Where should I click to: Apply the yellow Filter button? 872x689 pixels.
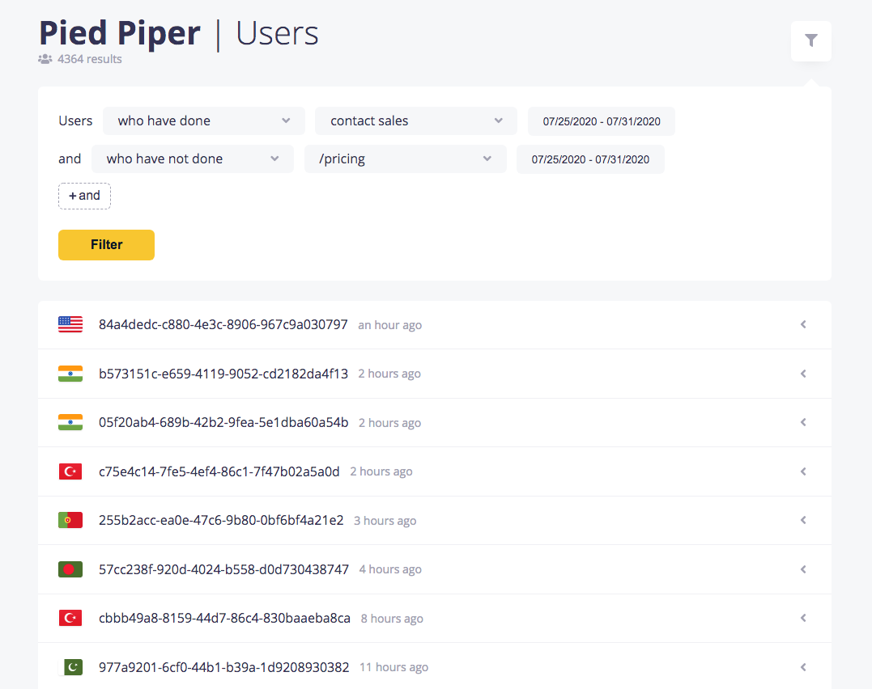click(x=106, y=244)
